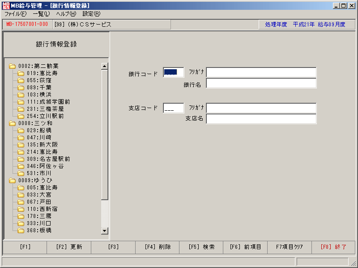The height and width of the screenshot is (268, 358).
Task: Click the folder icon for 0002:第二勧業
Action: (13, 66)
